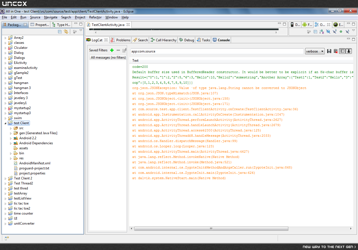This screenshot has height=250, width=358.
Task: Expand Android Dependencies node
Action: (x=11, y=143)
